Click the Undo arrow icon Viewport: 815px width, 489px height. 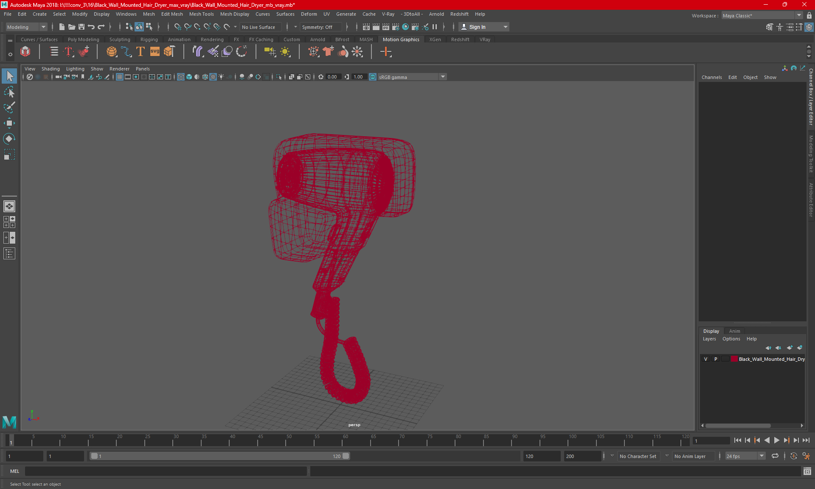coord(91,27)
